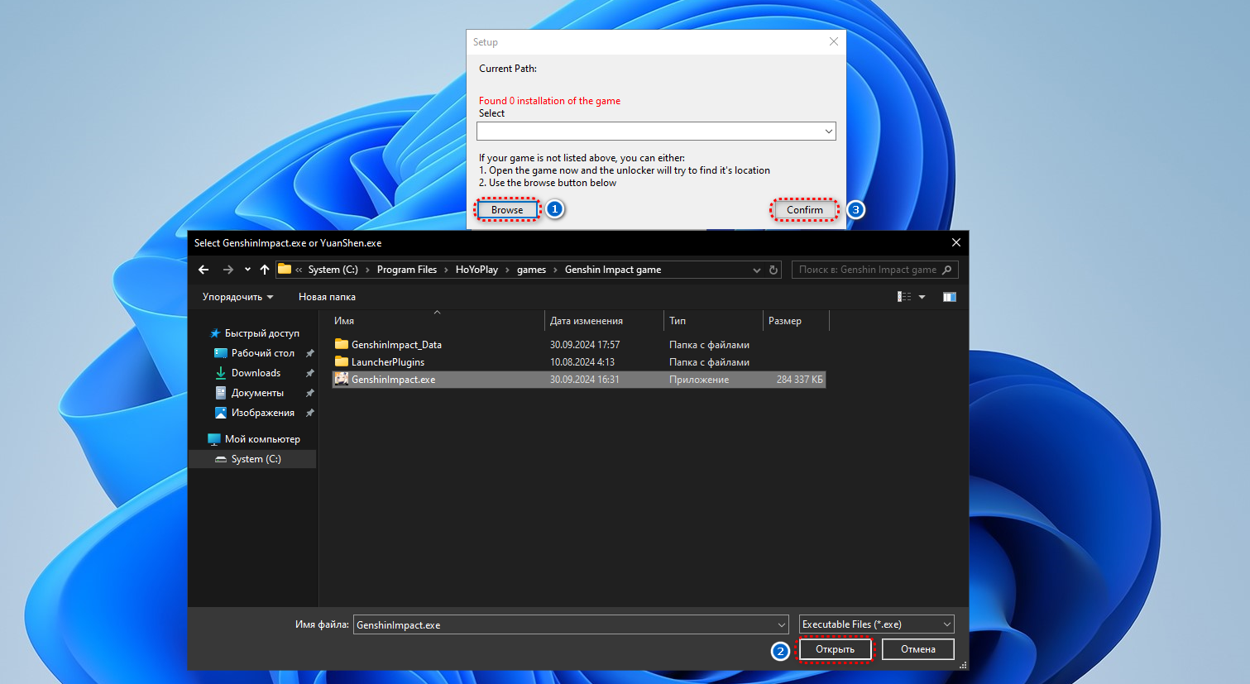The image size is (1250, 684).
Task: Go forward using the right arrow in file dialog
Action: point(228,270)
